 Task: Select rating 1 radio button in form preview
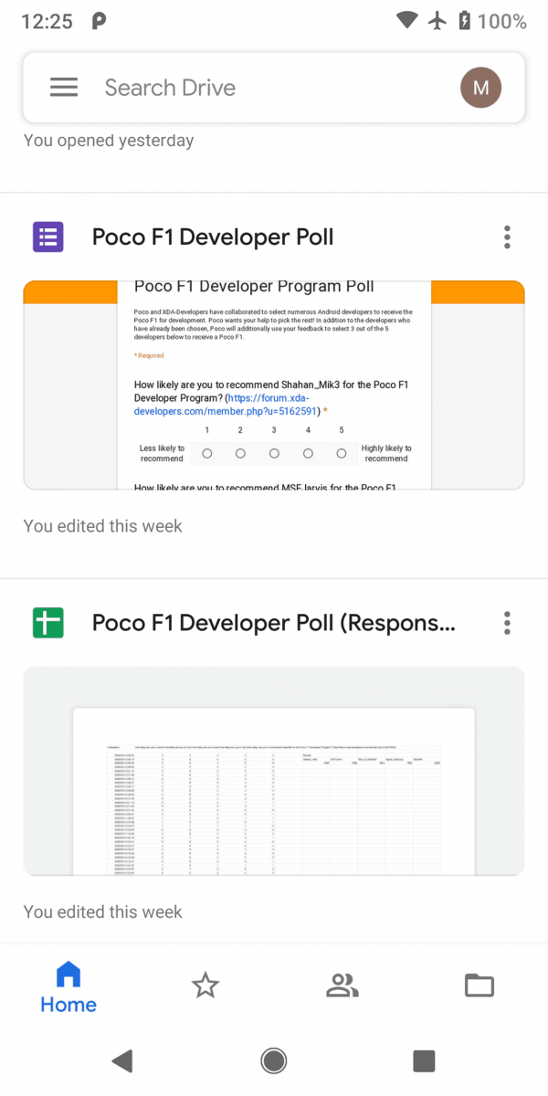click(x=206, y=453)
